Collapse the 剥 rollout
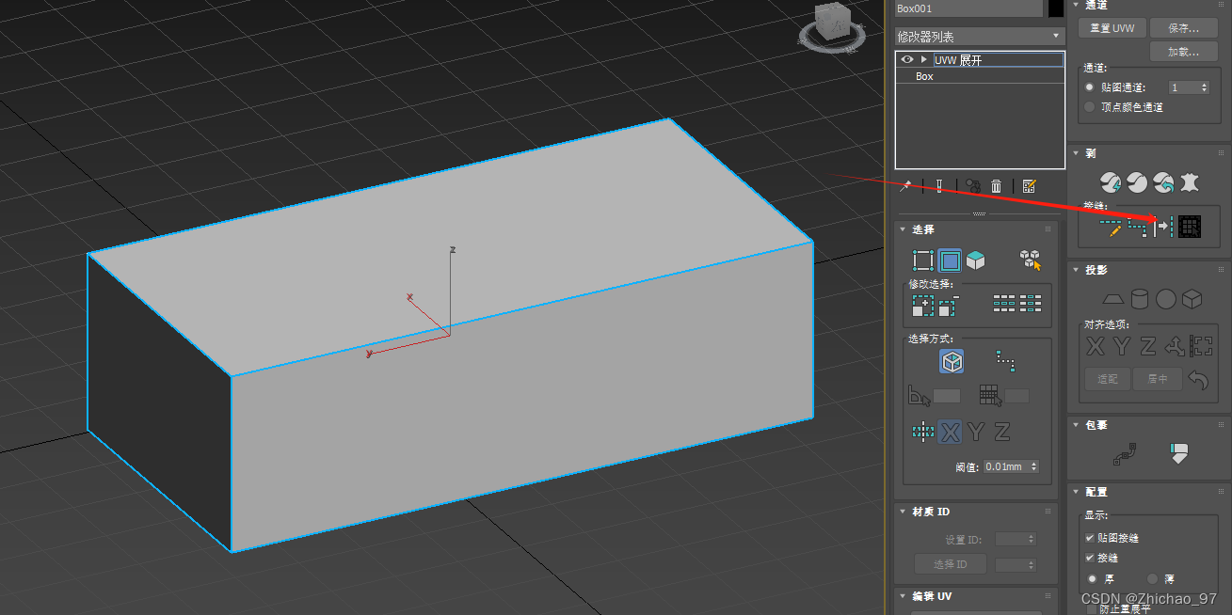 (x=1077, y=153)
